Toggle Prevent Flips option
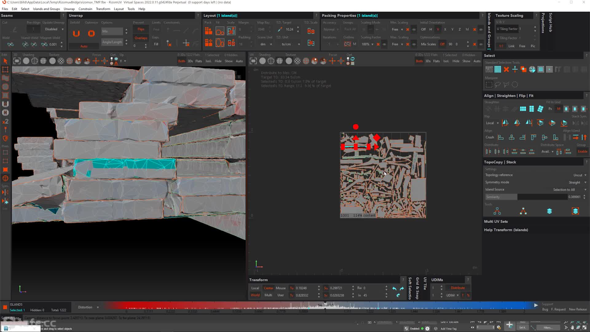 pyautogui.click(x=141, y=29)
